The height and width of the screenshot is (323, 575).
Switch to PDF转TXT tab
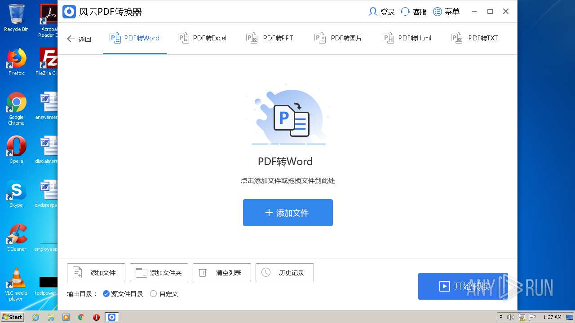pos(474,38)
